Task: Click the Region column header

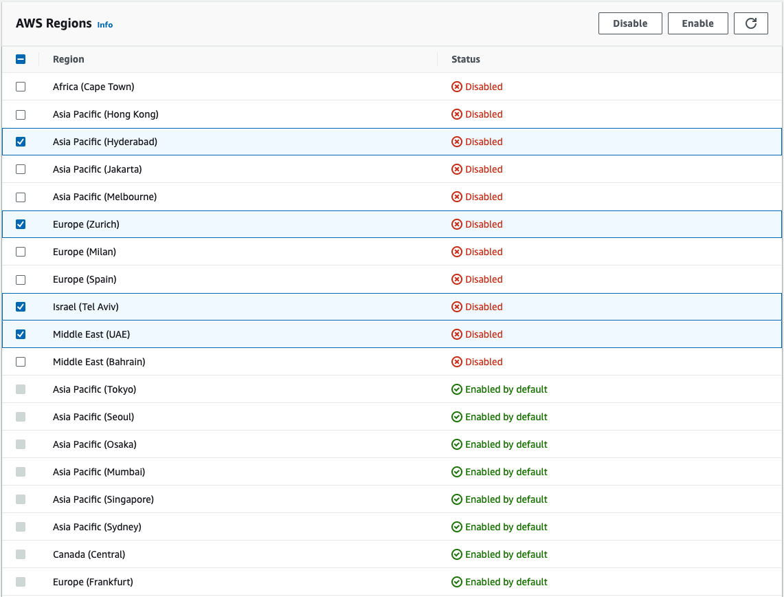Action: [x=68, y=59]
